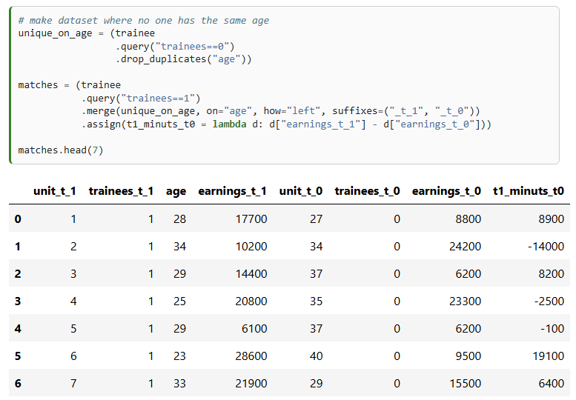
Task: Click unit_t_0 value 27
Action: point(316,219)
